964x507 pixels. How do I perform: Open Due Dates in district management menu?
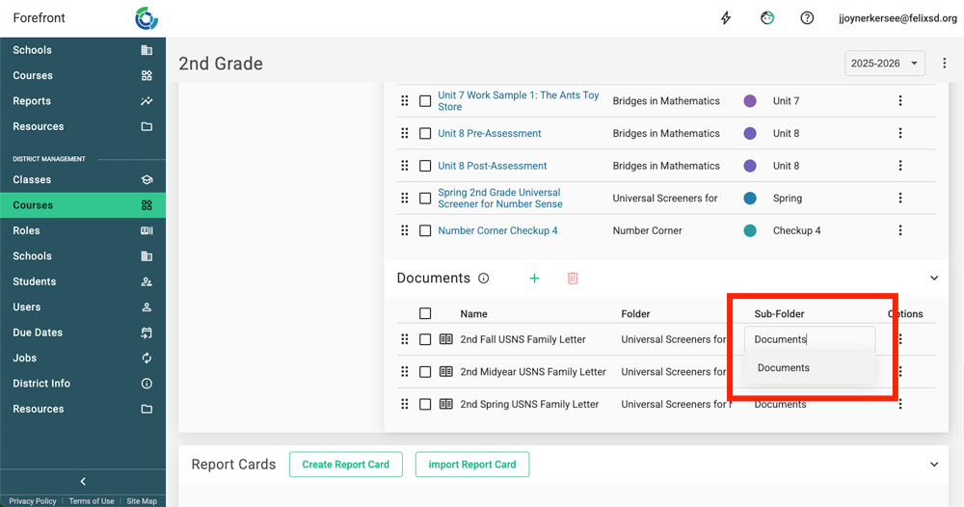pos(38,333)
